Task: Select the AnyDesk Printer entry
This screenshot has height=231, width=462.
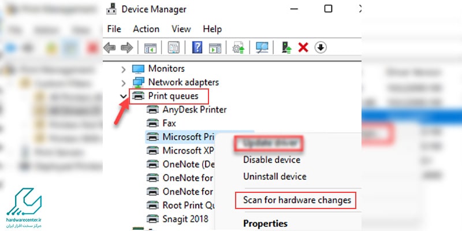Action: (195, 110)
